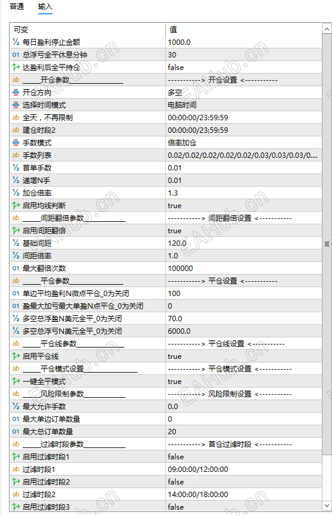Open 选择时间模式 value 电脑时间 dropdown
The height and width of the screenshot is (515, 332).
click(x=244, y=105)
